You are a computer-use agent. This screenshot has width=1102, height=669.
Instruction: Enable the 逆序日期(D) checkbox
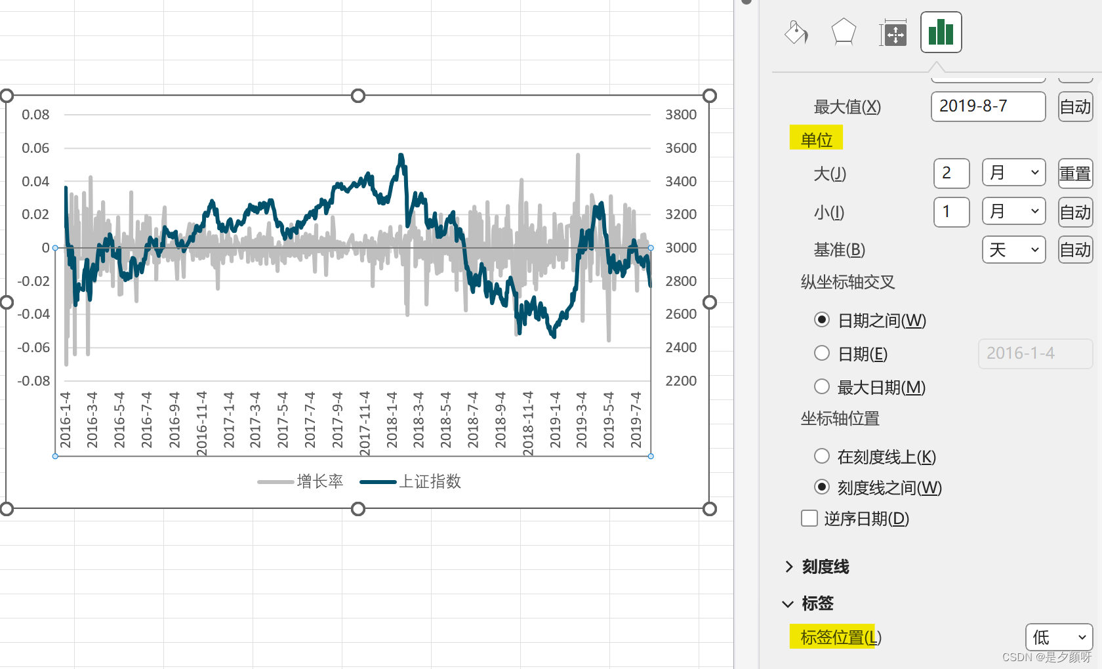click(x=809, y=519)
